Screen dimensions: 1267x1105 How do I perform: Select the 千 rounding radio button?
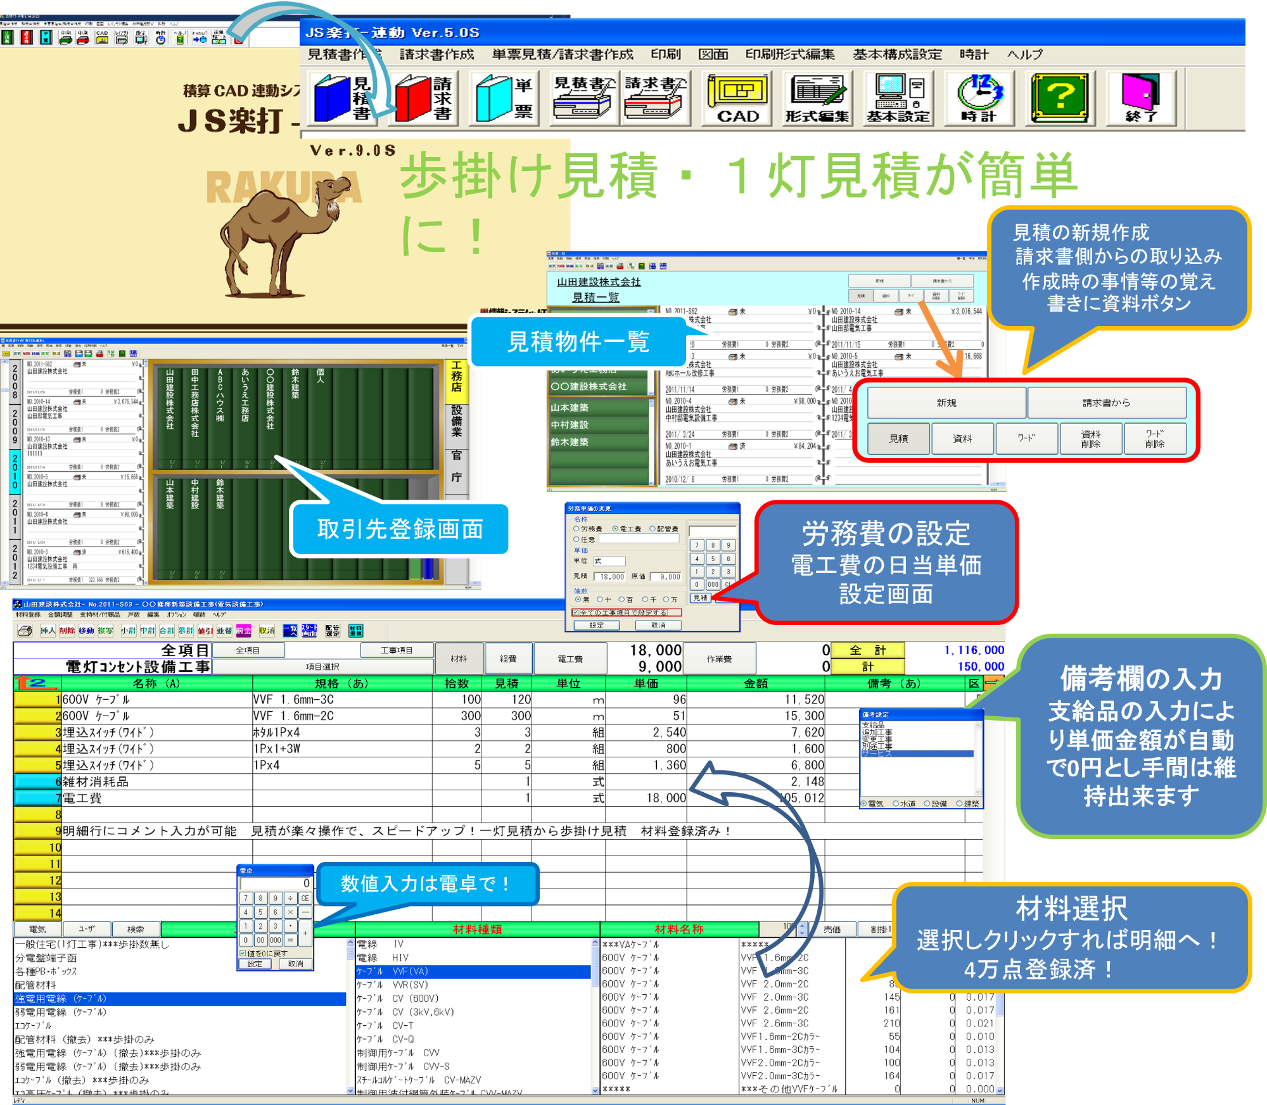pyautogui.click(x=646, y=599)
